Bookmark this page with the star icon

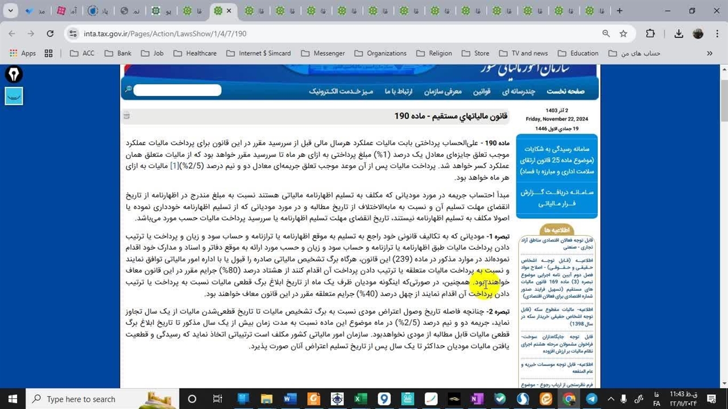623,34
